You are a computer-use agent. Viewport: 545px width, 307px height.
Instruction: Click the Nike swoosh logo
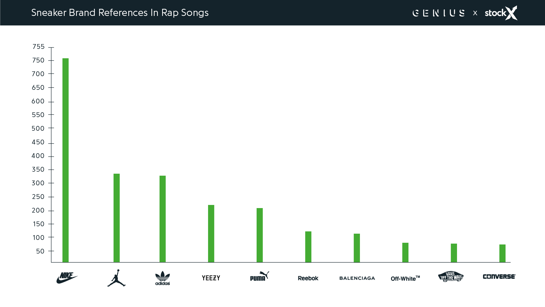67,278
